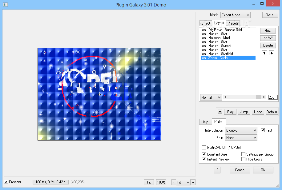Click the Play button

tap(230, 112)
